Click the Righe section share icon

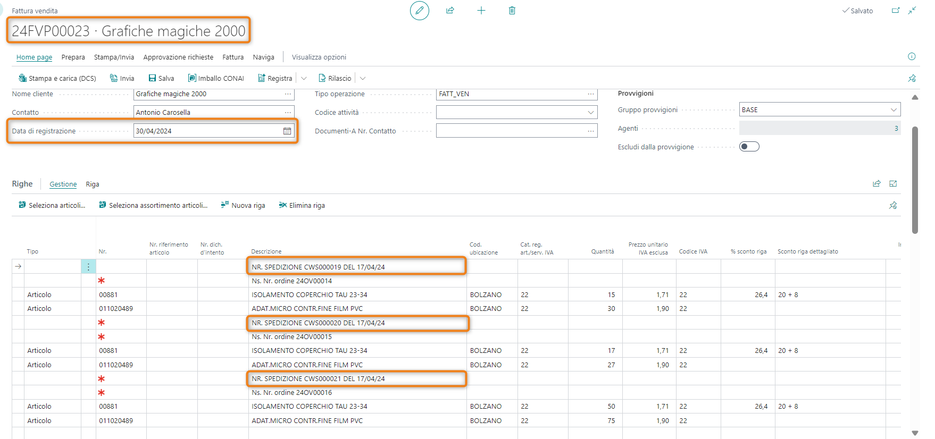point(876,184)
